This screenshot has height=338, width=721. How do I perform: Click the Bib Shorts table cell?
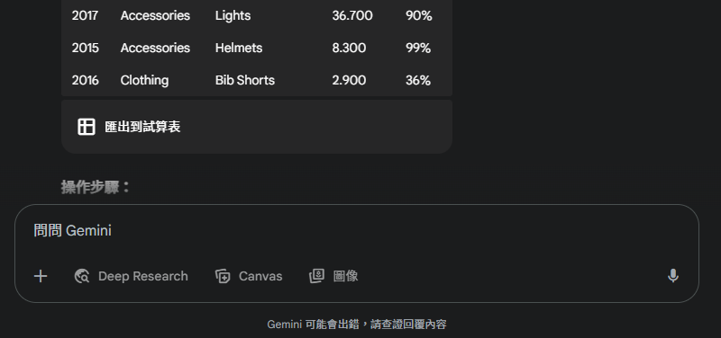pyautogui.click(x=244, y=80)
